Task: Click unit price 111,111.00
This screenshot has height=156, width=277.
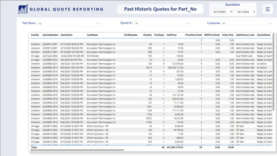Action: (178, 110)
